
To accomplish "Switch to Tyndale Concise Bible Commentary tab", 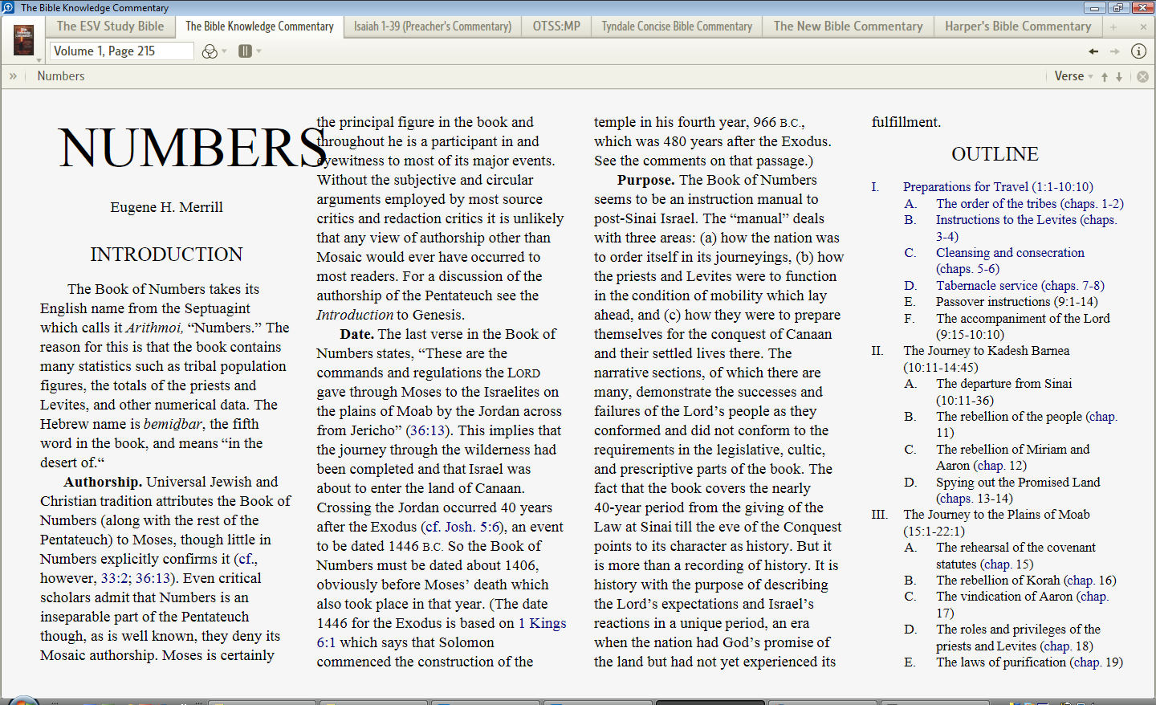I will click(677, 26).
